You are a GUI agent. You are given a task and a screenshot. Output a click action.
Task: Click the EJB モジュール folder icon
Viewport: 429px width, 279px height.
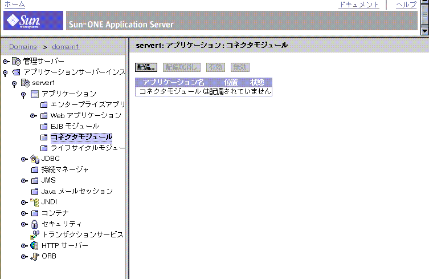pyautogui.click(x=44, y=126)
